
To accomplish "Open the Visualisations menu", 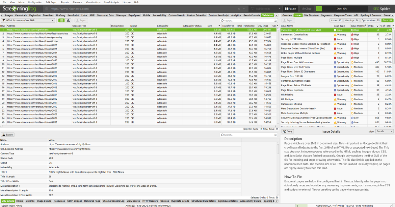I will [x=93, y=2].
